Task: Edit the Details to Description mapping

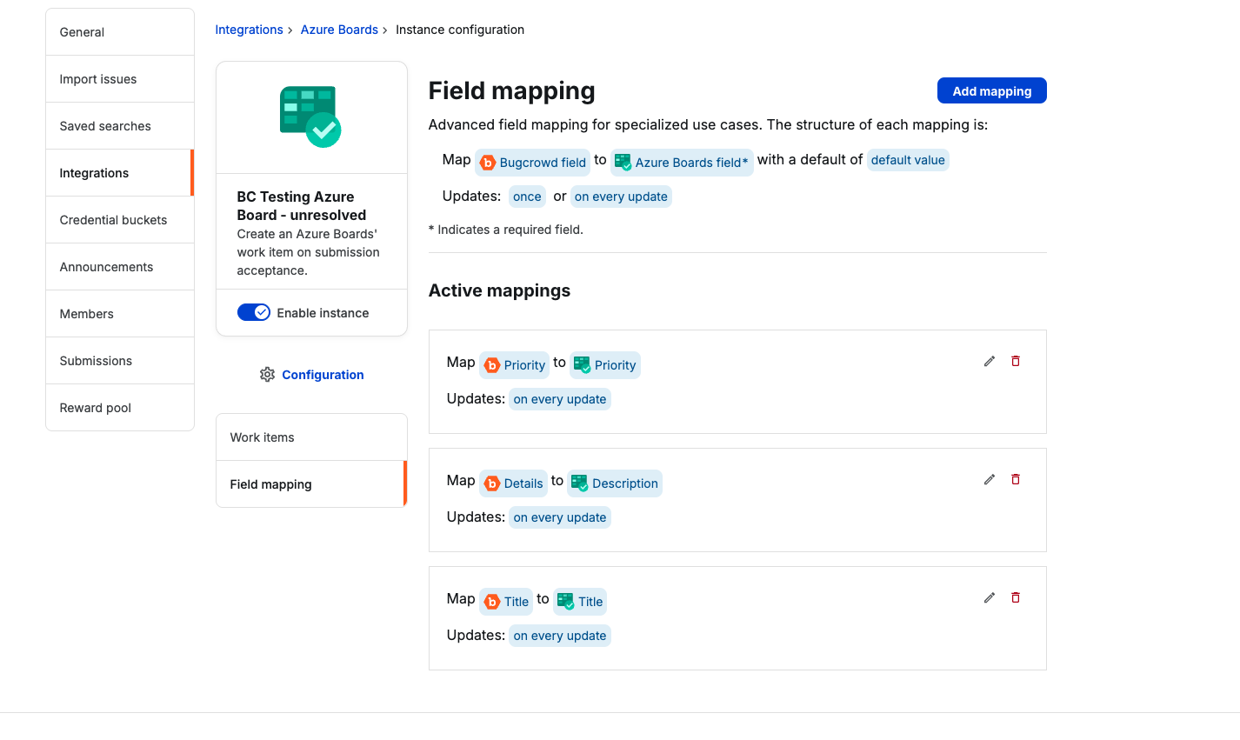Action: pos(989,480)
